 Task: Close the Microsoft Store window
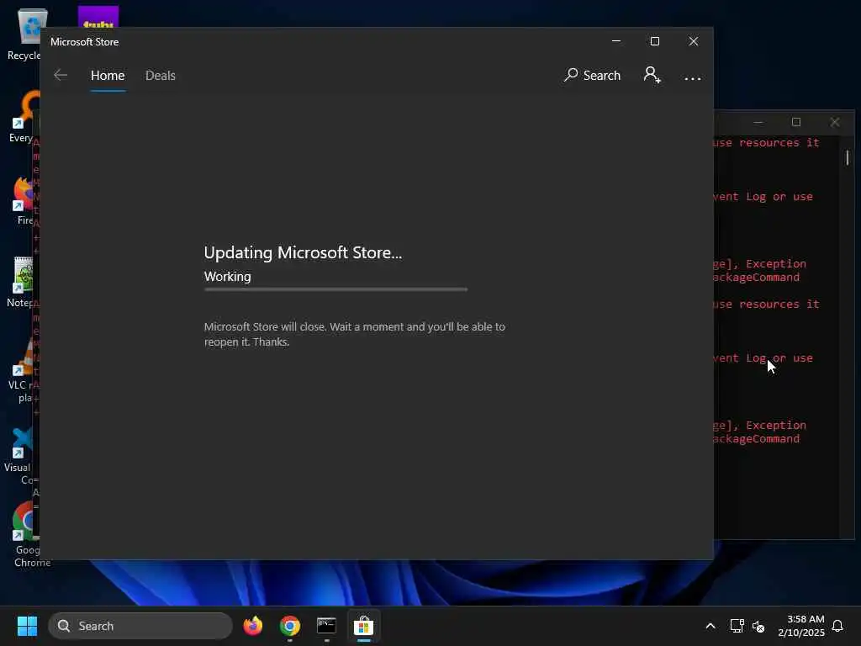[x=694, y=41]
